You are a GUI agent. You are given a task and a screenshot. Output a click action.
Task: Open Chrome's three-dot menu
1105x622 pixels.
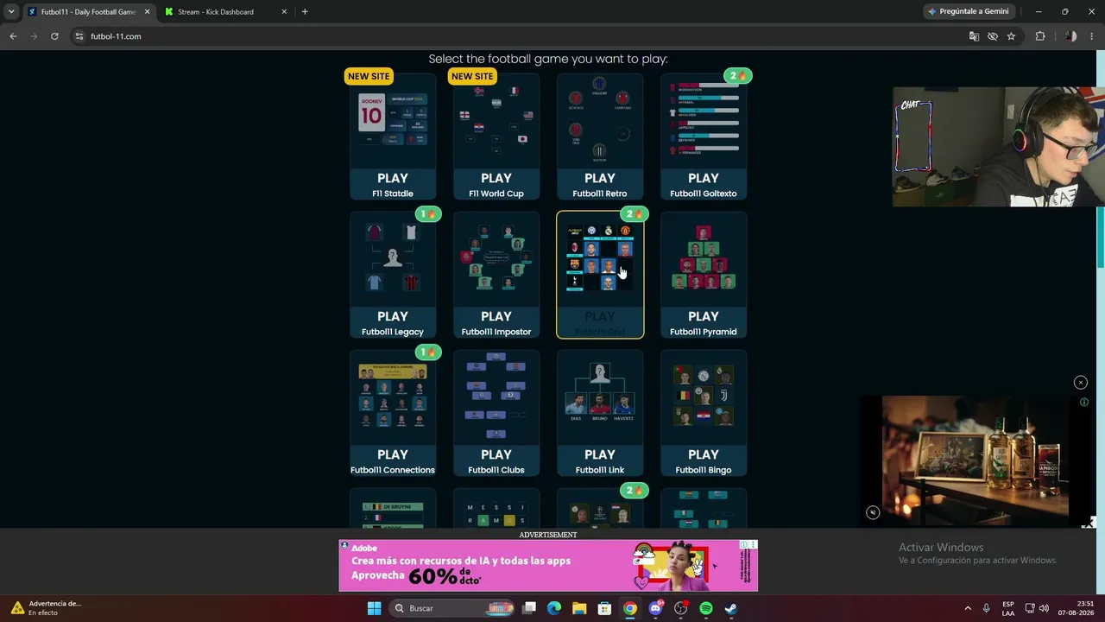1092,36
